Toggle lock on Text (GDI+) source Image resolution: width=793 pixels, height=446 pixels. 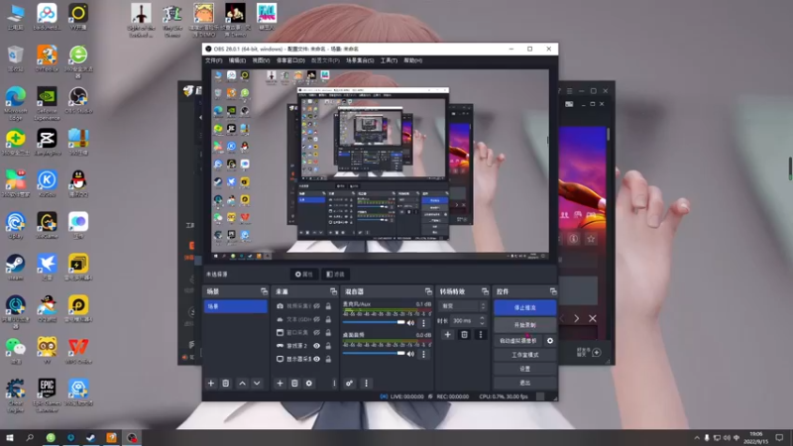pyautogui.click(x=328, y=319)
